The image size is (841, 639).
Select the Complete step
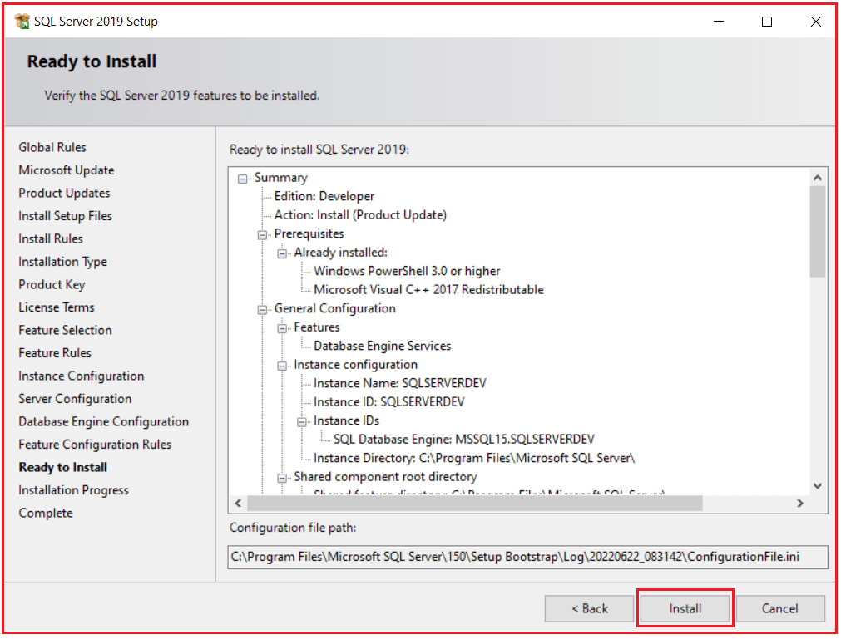pyautogui.click(x=46, y=514)
